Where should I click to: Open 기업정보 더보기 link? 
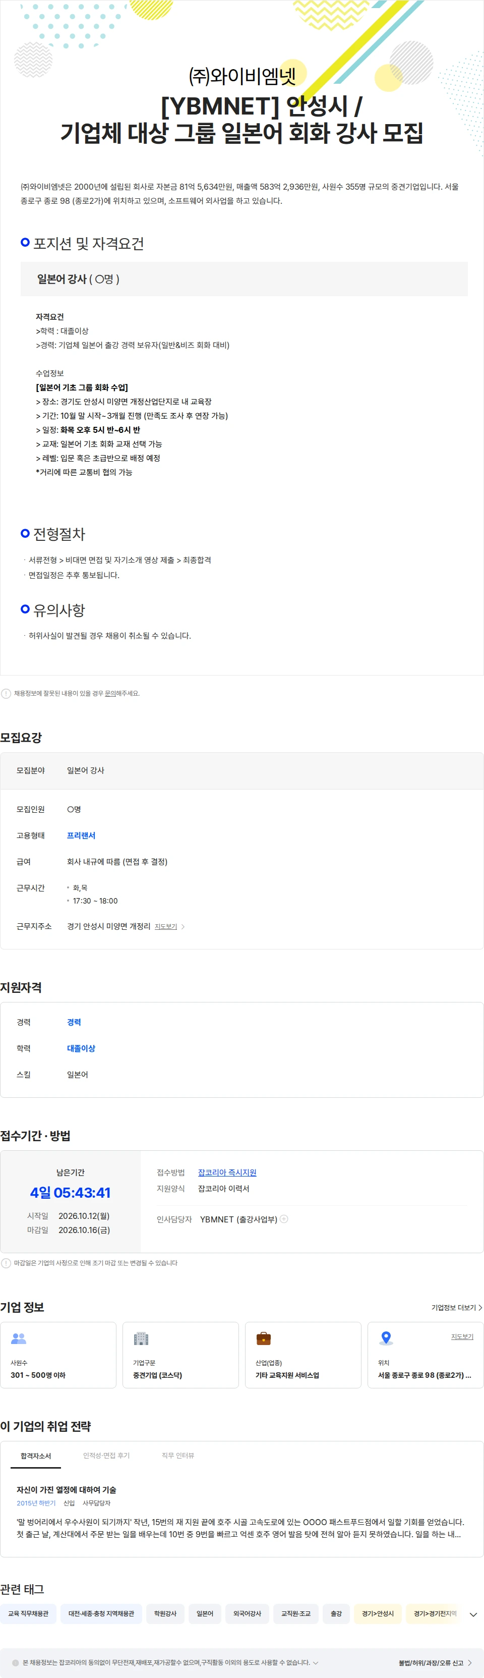point(457,1307)
